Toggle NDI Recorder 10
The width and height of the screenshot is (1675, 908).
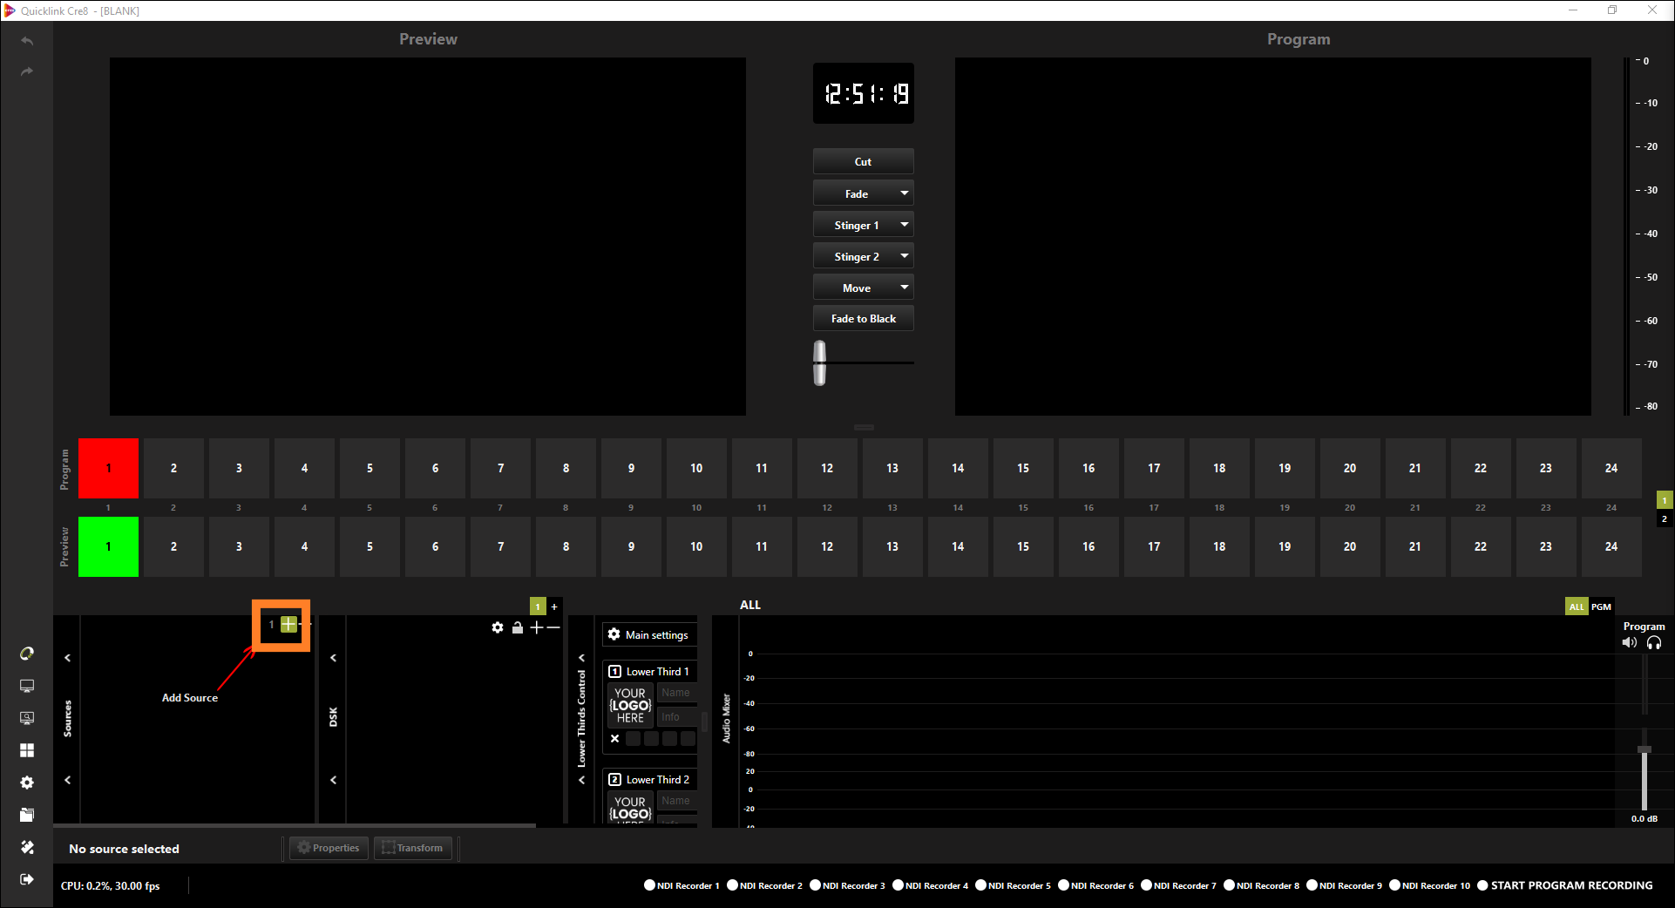(1429, 885)
